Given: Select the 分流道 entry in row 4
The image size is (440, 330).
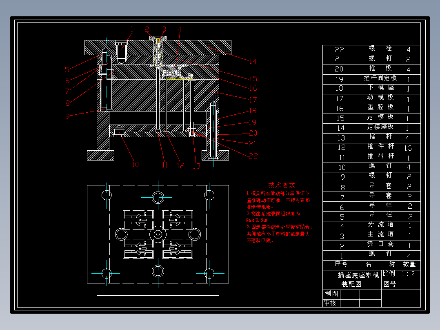Looking at the screenshot, I should click(380, 224).
